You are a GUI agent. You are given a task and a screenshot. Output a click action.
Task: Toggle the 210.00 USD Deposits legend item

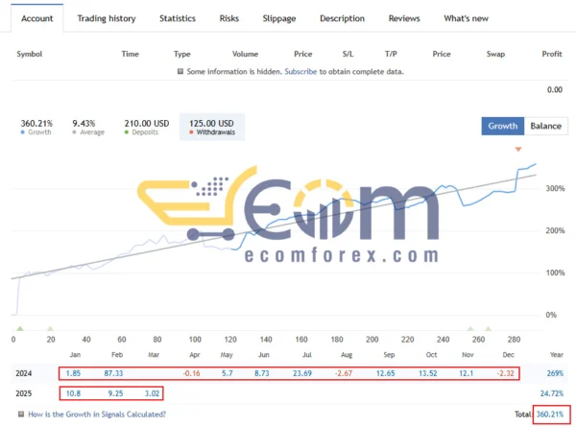(147, 128)
